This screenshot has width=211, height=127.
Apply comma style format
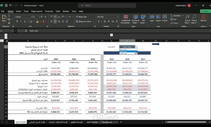pyautogui.click(x=108, y=21)
